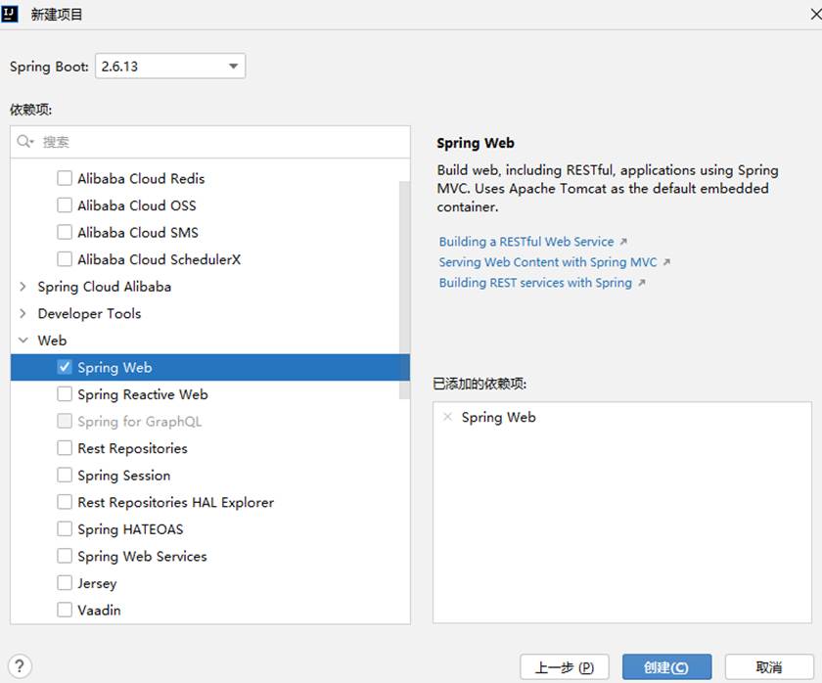Screen dimensions: 822x683
Task: Open Building a RESTful Web Service link
Action: [526, 242]
